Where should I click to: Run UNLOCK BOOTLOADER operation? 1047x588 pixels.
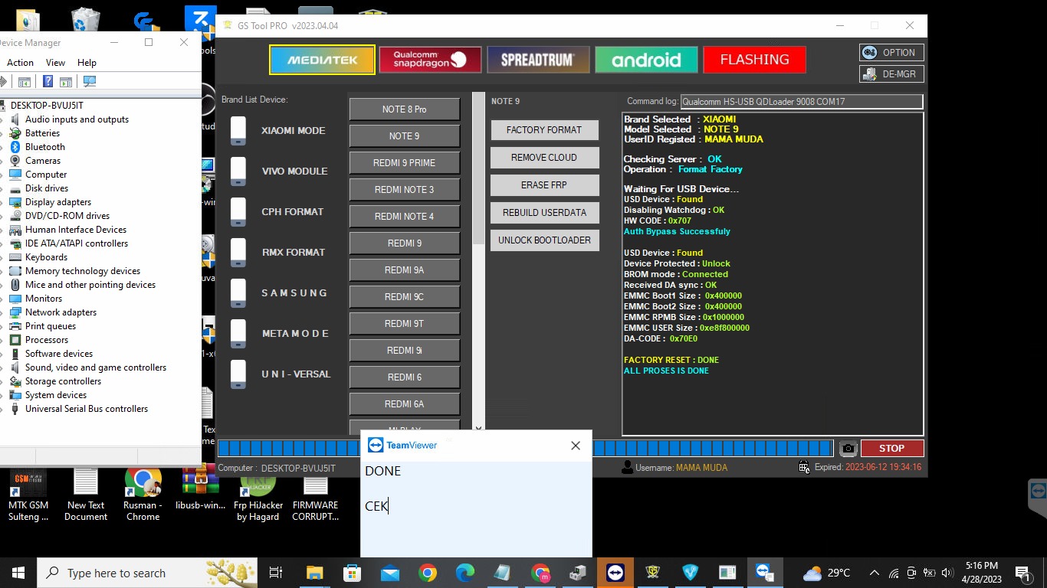pyautogui.click(x=544, y=240)
